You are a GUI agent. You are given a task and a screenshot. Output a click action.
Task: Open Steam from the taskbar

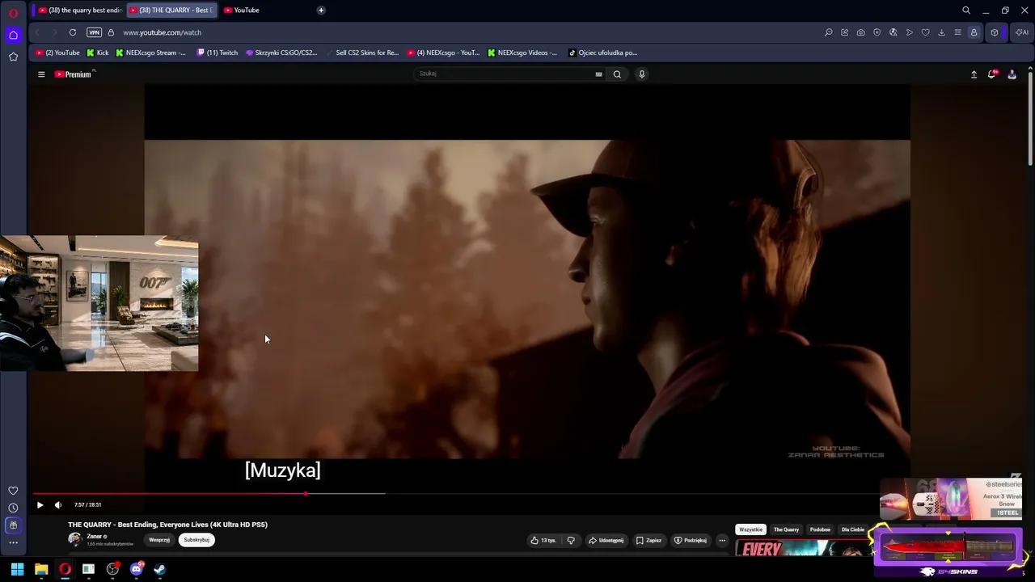click(x=160, y=569)
